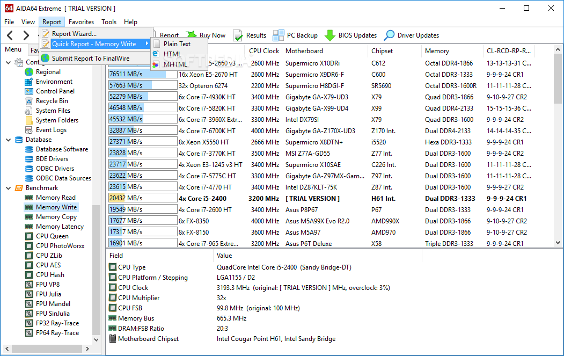
Task: Click the tree panel scroll-down arrow
Action: coord(96,339)
